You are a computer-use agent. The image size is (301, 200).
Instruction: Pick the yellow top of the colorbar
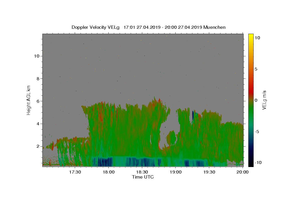coord(251,36)
